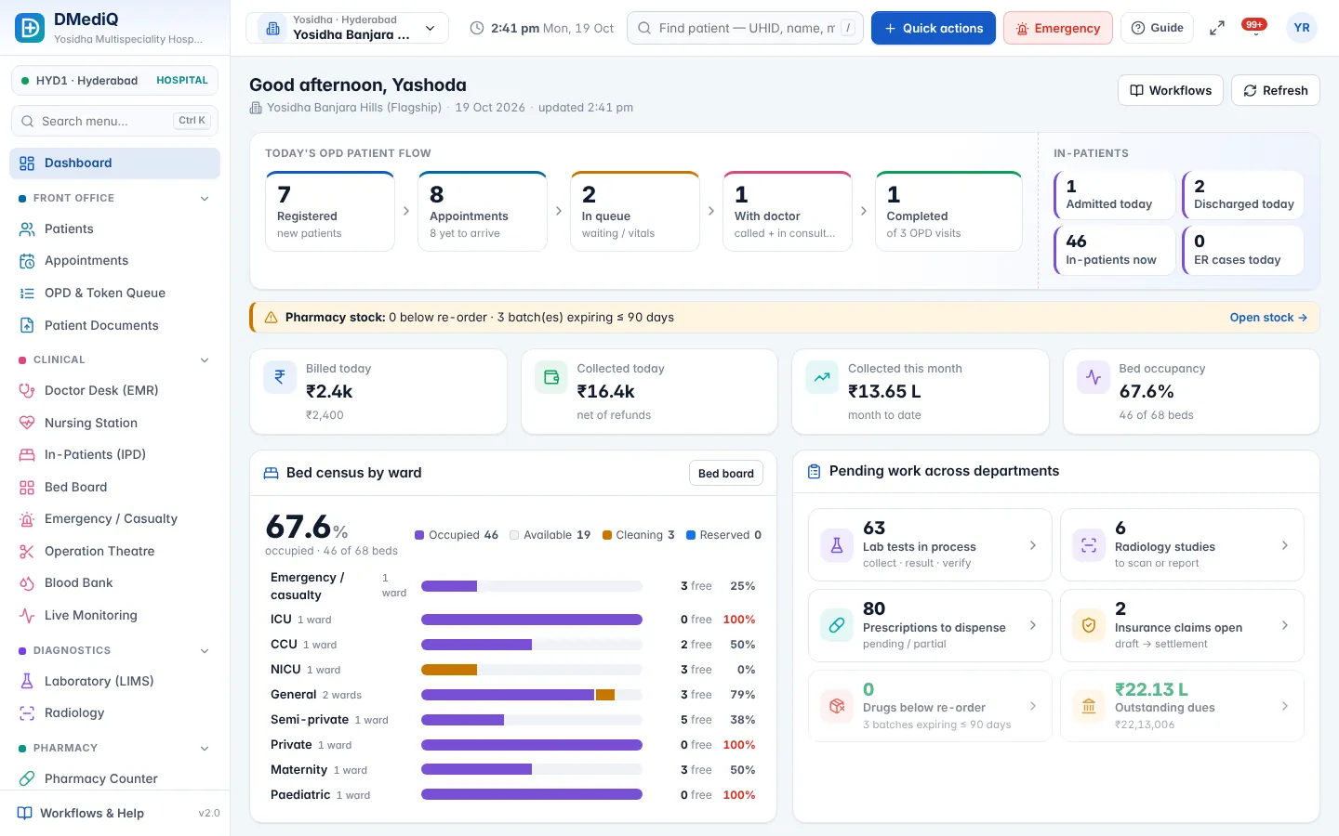Click the purple Occupied legend swatch
1339x836 pixels.
click(x=419, y=535)
